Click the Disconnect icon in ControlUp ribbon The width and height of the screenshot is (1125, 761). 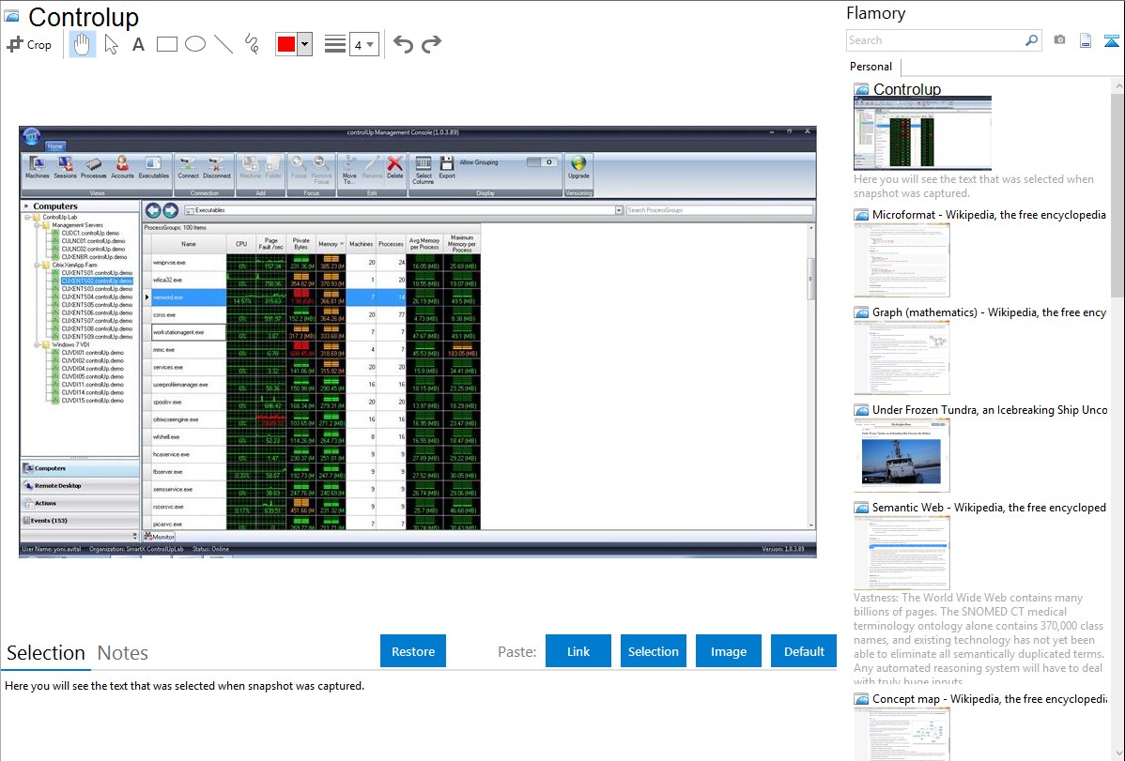[217, 168]
